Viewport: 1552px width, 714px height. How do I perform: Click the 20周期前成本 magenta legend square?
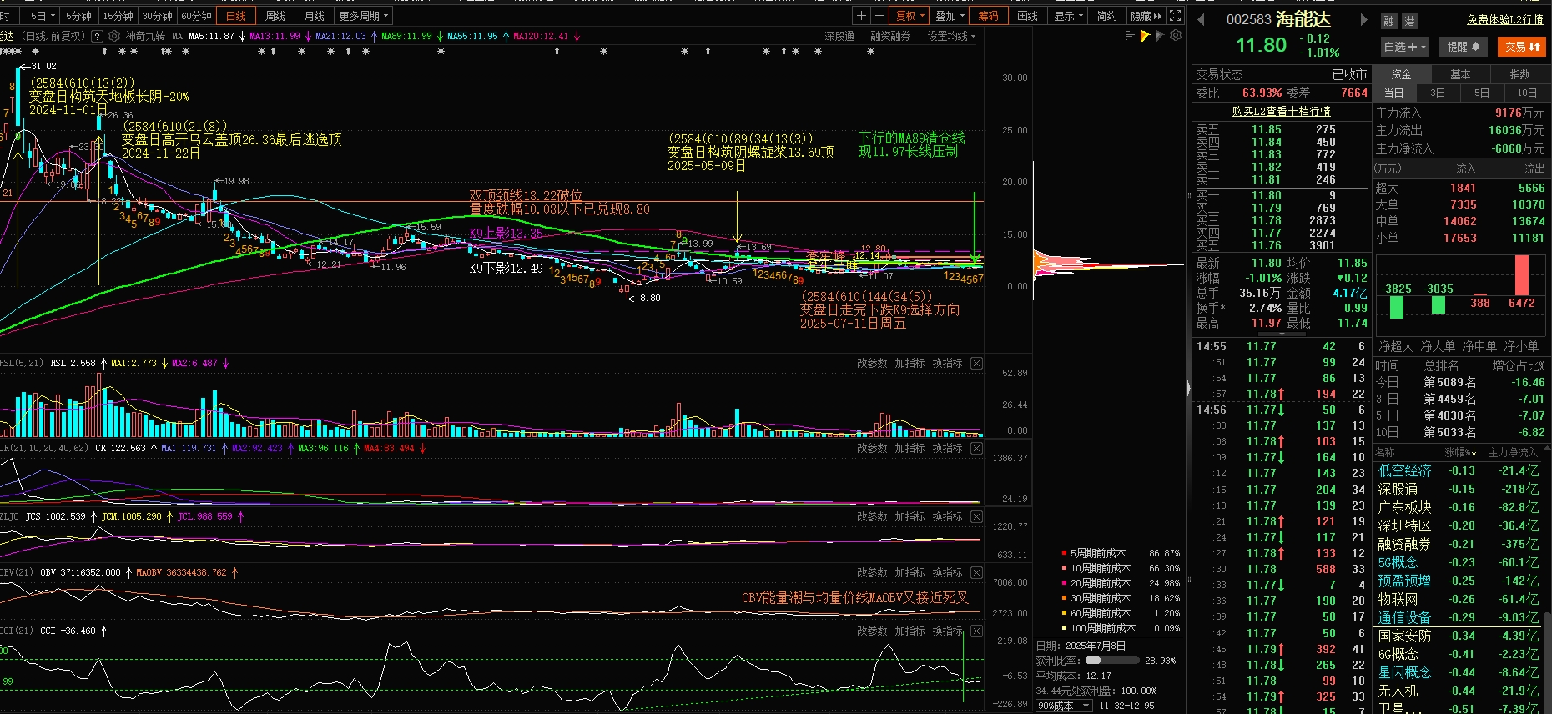pos(1064,583)
